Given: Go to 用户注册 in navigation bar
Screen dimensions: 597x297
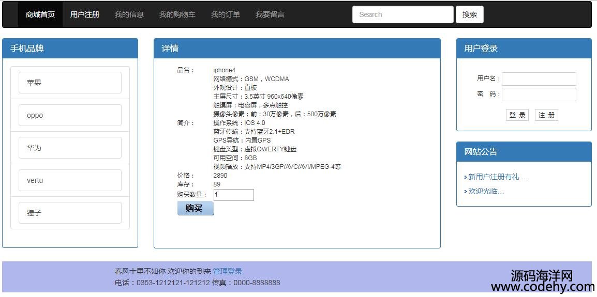Looking at the screenshot, I should [85, 14].
